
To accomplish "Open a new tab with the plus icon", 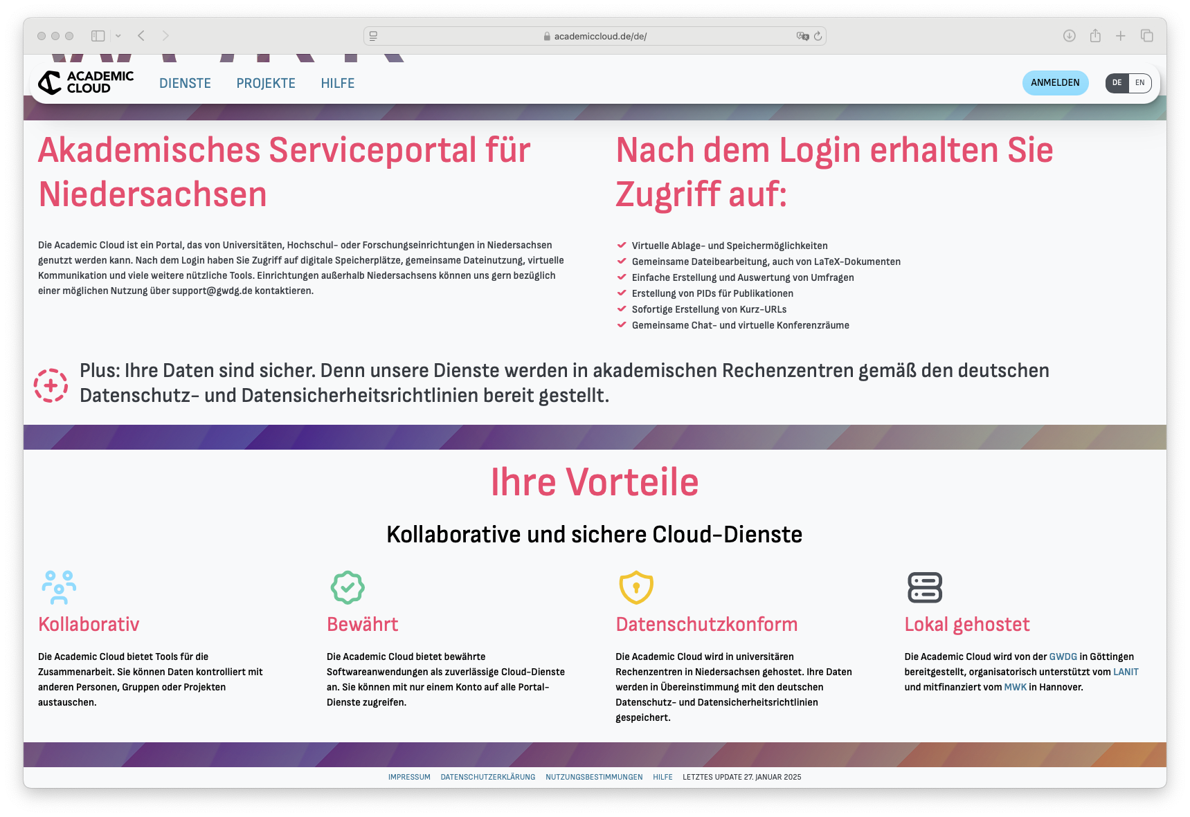I will 1121,35.
